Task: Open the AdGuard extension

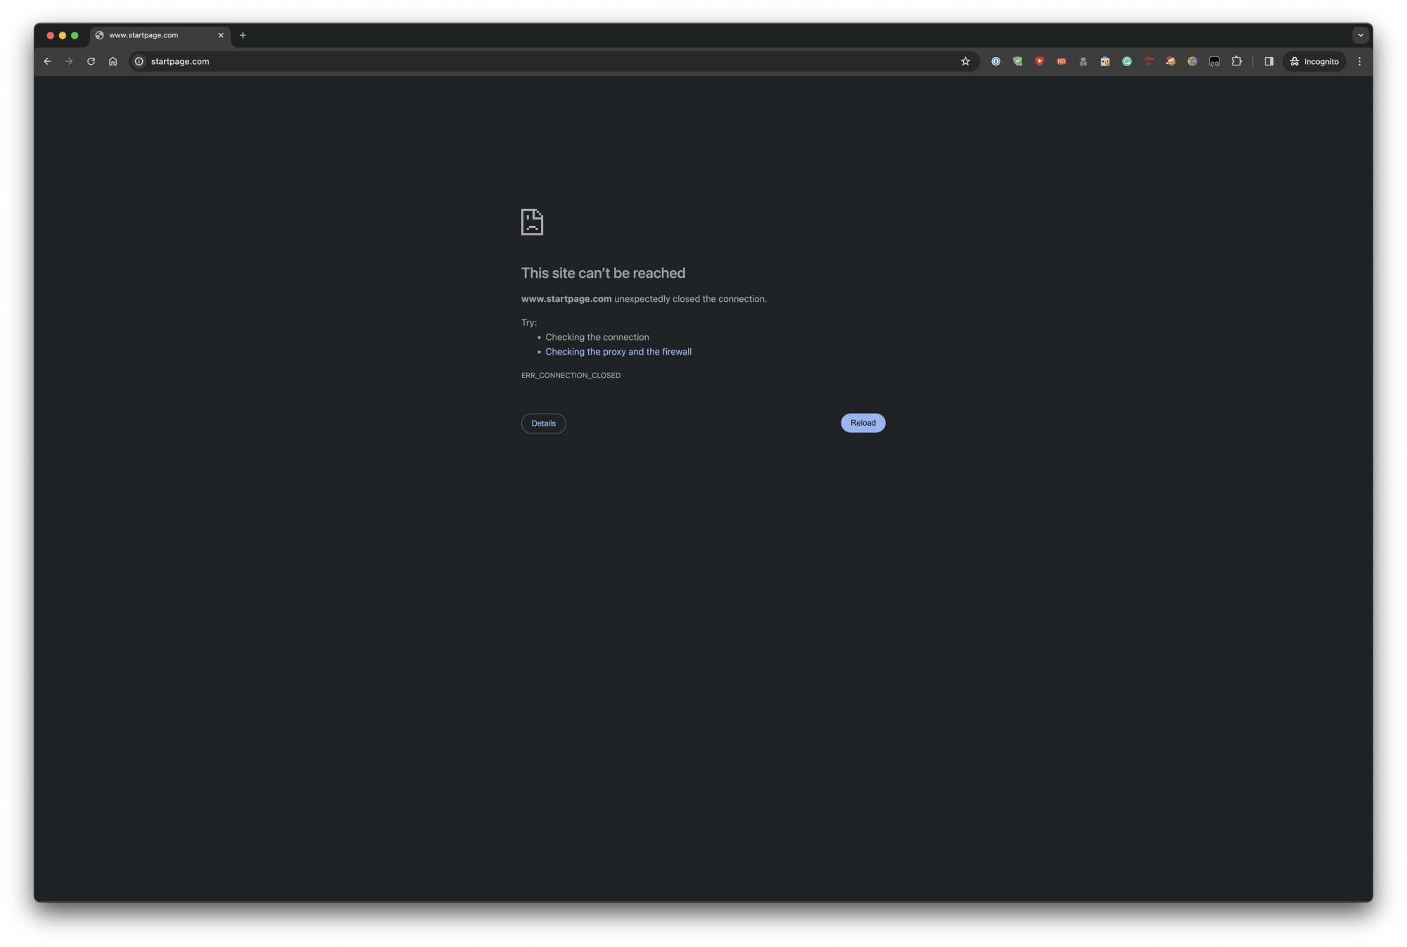Action: 1018,61
